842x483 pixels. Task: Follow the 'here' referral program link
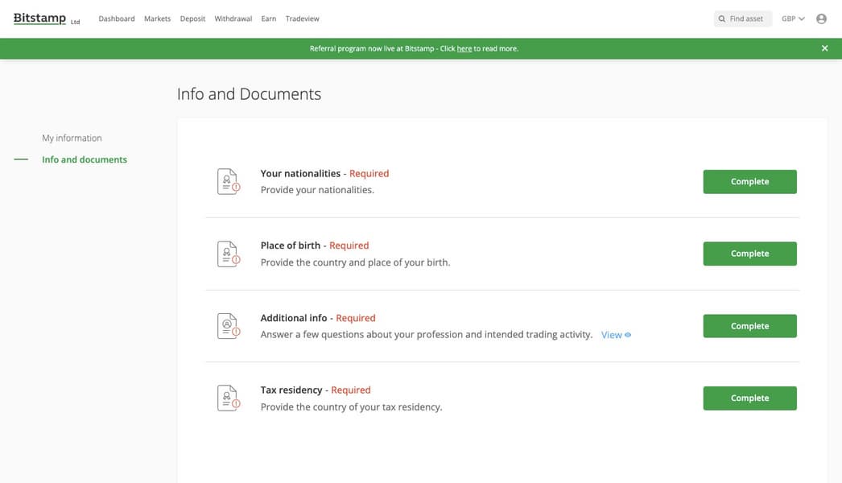coord(464,48)
